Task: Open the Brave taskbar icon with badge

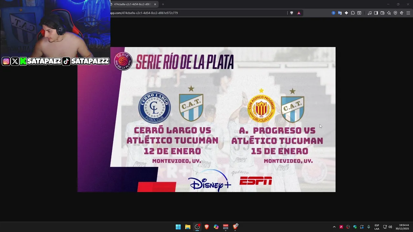Action: coord(235,227)
